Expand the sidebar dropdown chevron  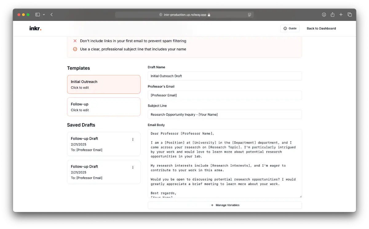[44, 14]
